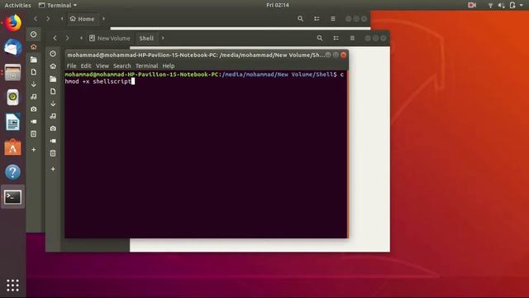Open Downloads in the Shell window sidebar

click(x=53, y=103)
